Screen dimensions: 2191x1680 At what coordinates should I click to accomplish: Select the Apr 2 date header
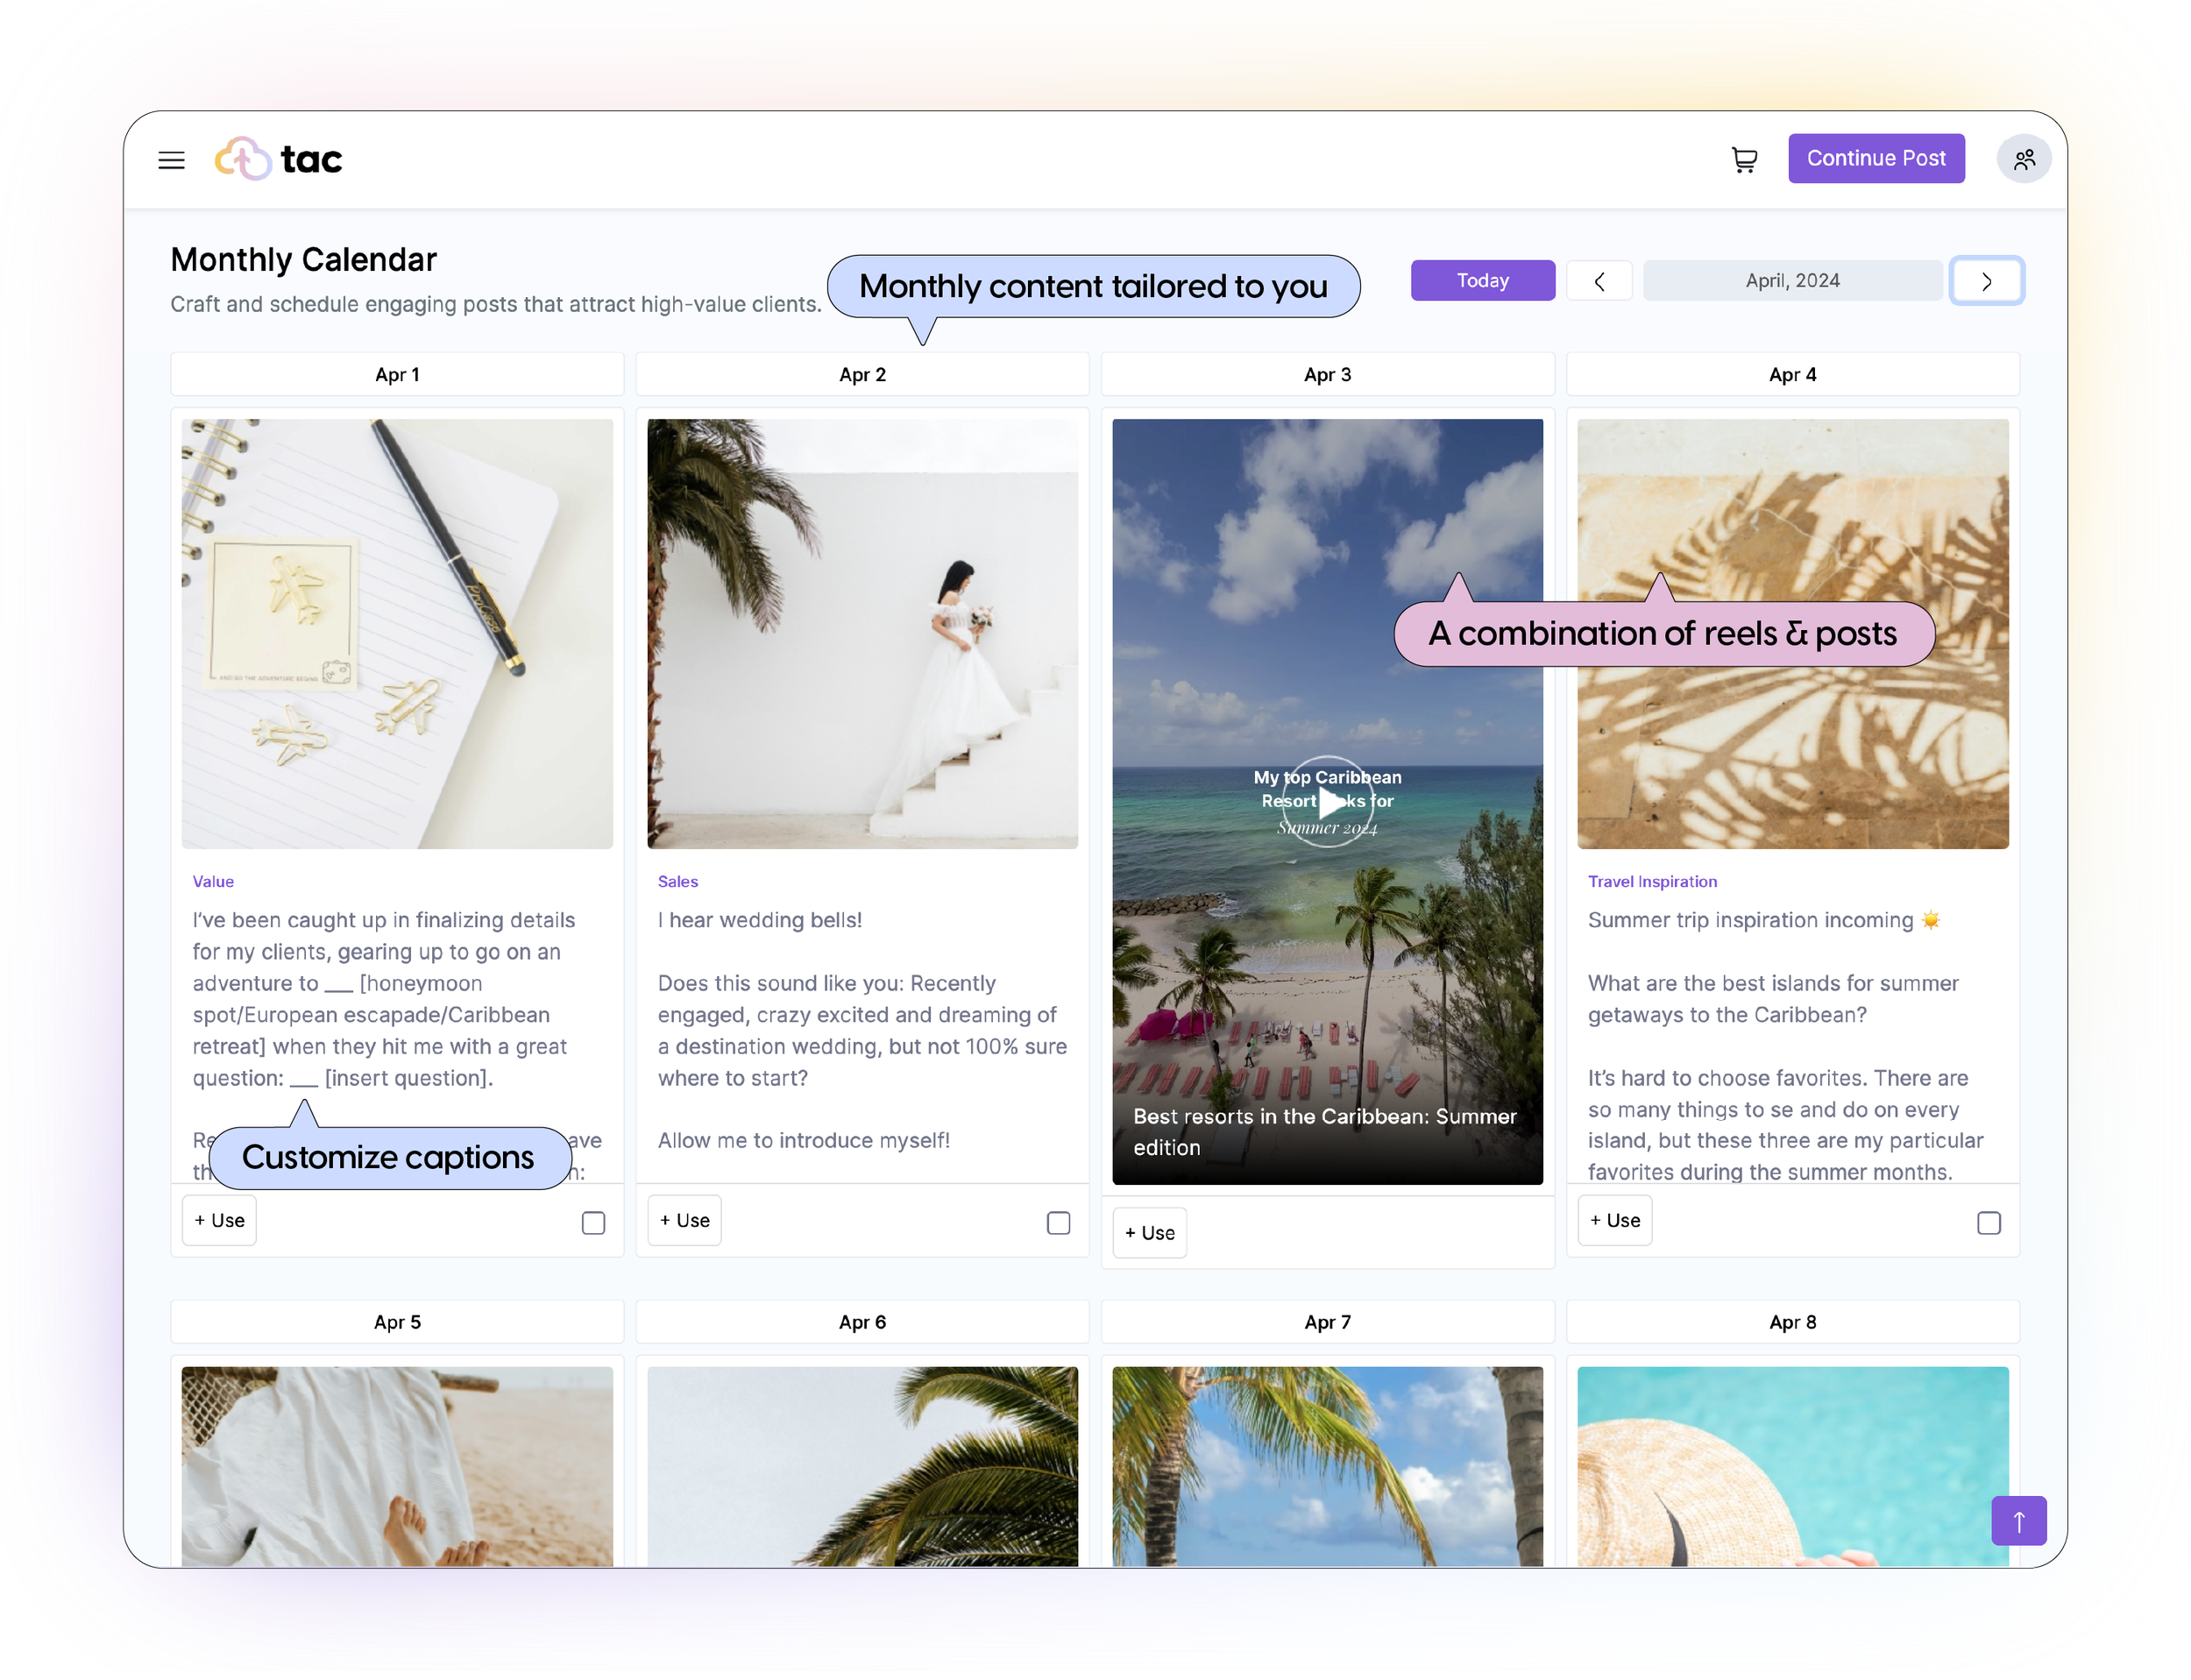pyautogui.click(x=862, y=375)
